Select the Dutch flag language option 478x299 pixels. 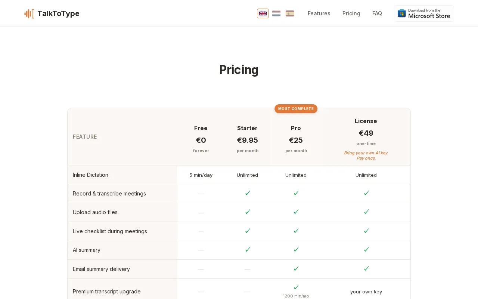[276, 13]
